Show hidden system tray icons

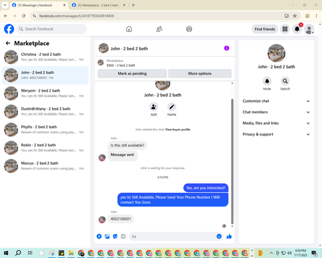click(x=271, y=253)
